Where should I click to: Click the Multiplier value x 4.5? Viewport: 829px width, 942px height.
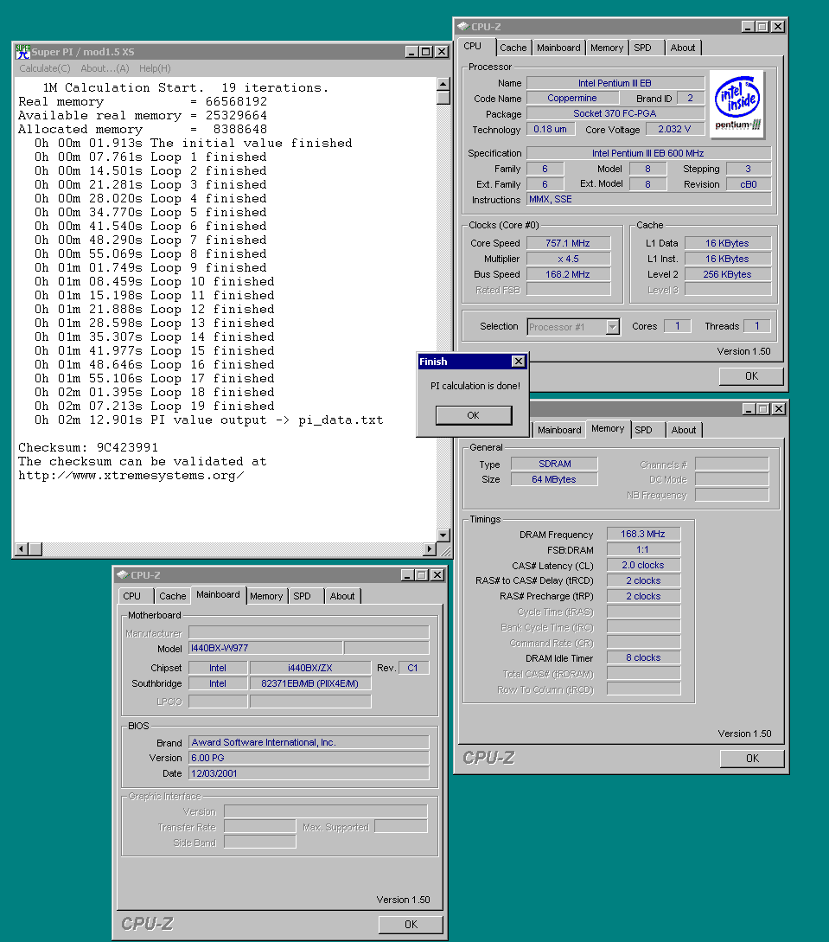569,259
